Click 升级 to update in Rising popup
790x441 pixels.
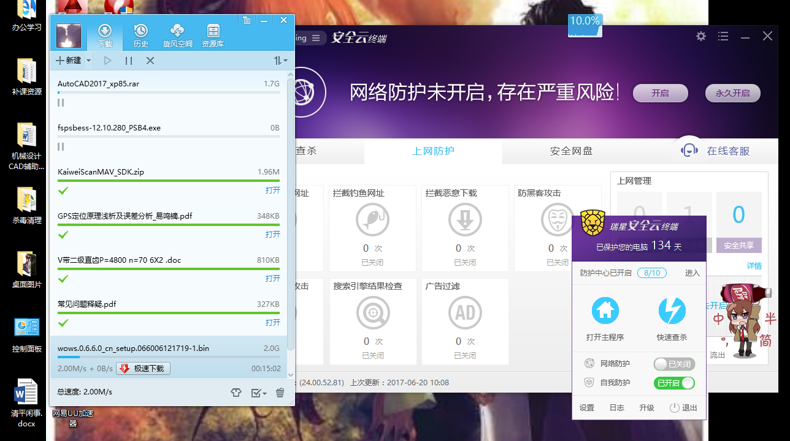(x=647, y=408)
